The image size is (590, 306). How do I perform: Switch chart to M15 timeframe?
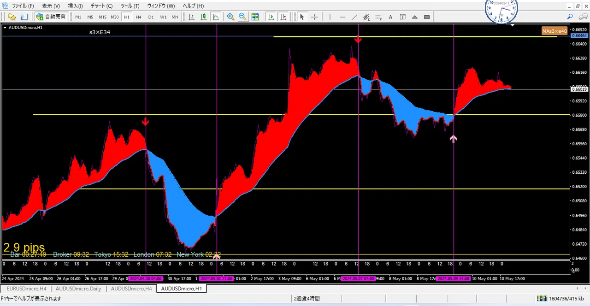(102, 17)
